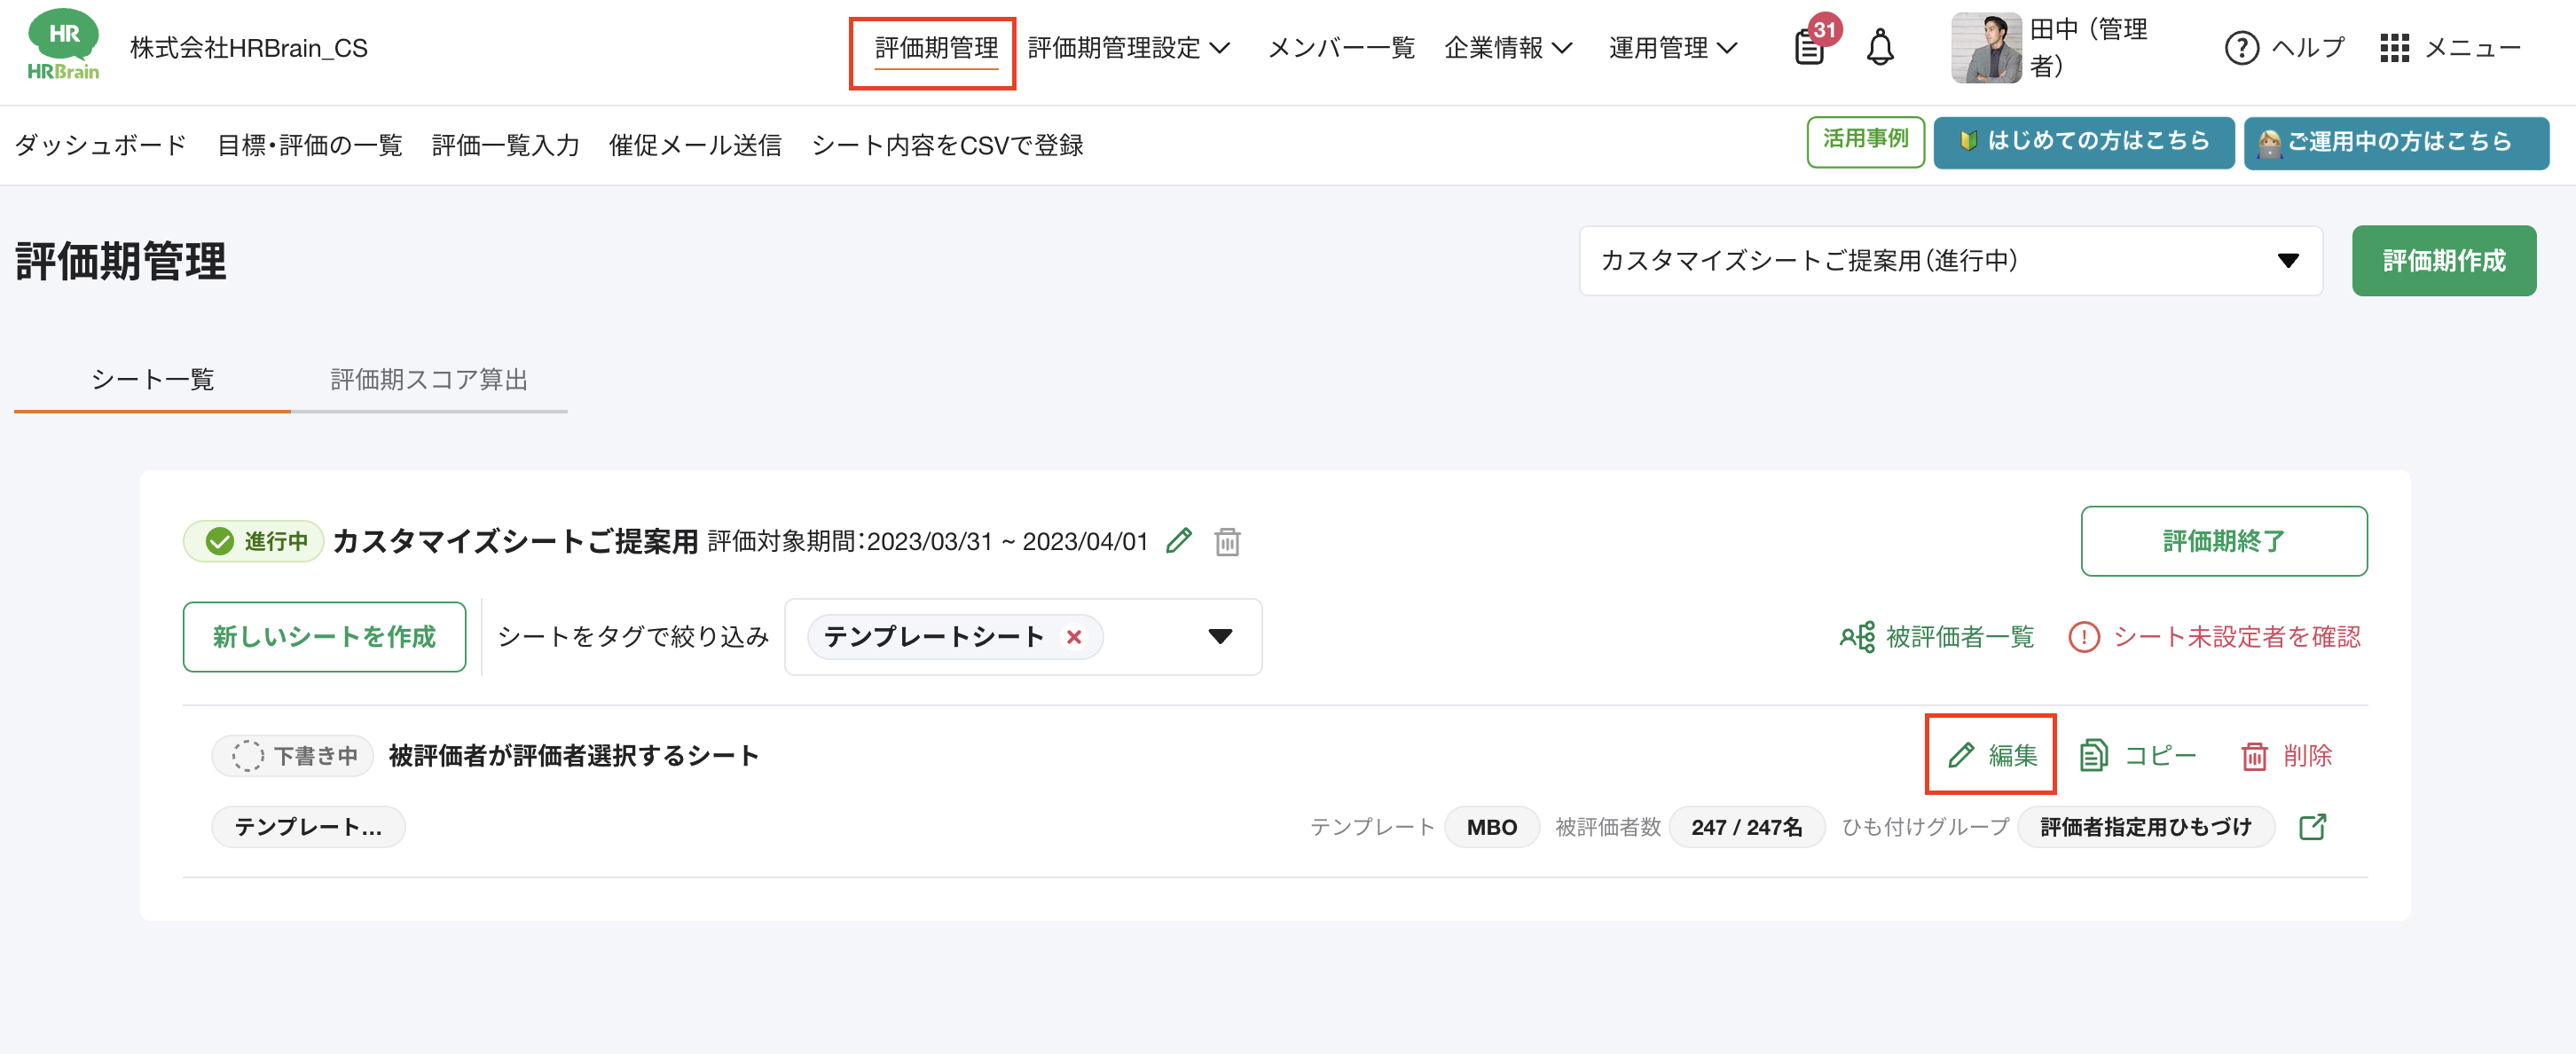Viewport: 2576px width, 1054px height.
Task: Click the ヘルプ question mark icon
Action: click(2242, 47)
